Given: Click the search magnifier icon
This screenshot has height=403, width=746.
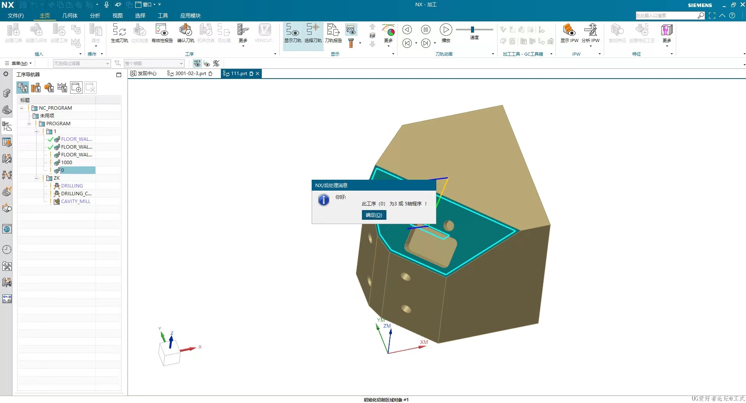Looking at the screenshot, I should coord(701,16).
